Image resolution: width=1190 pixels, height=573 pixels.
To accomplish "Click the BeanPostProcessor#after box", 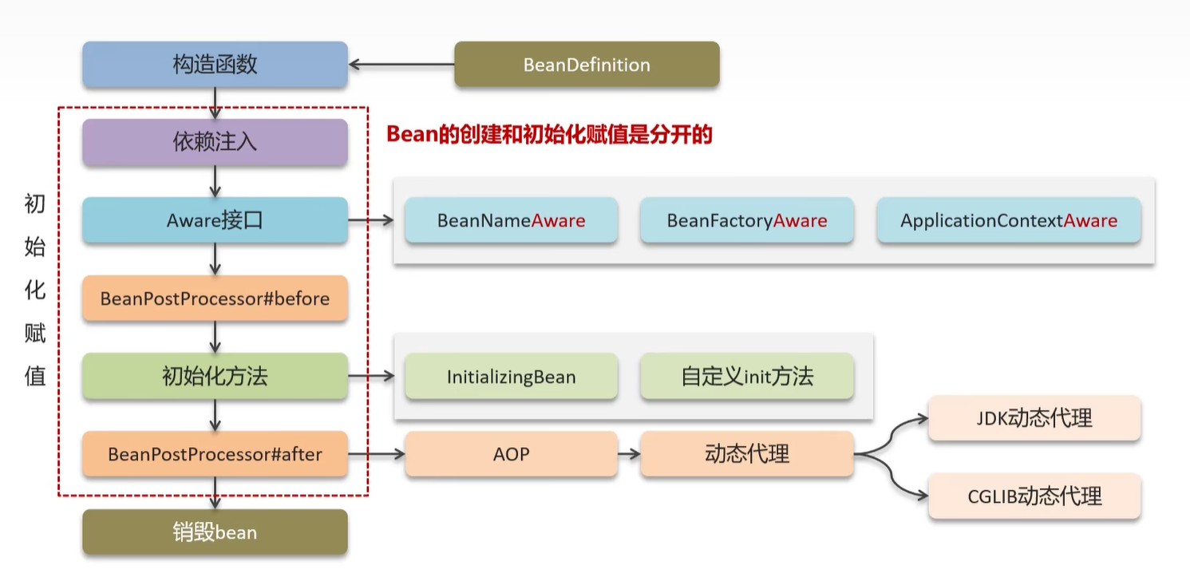I will point(215,454).
